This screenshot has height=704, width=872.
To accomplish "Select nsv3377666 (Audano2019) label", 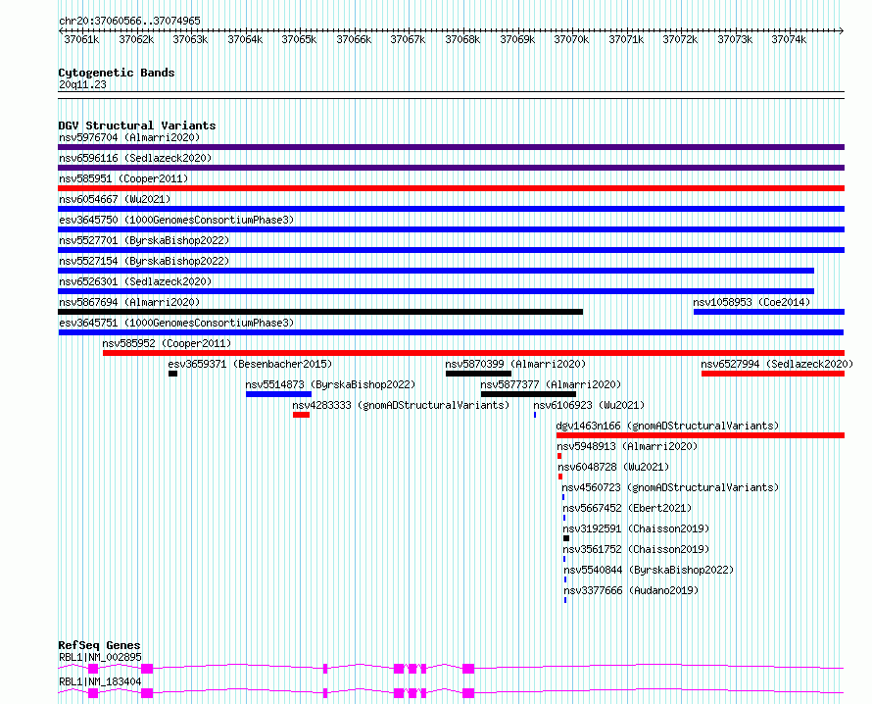I will coord(631,590).
